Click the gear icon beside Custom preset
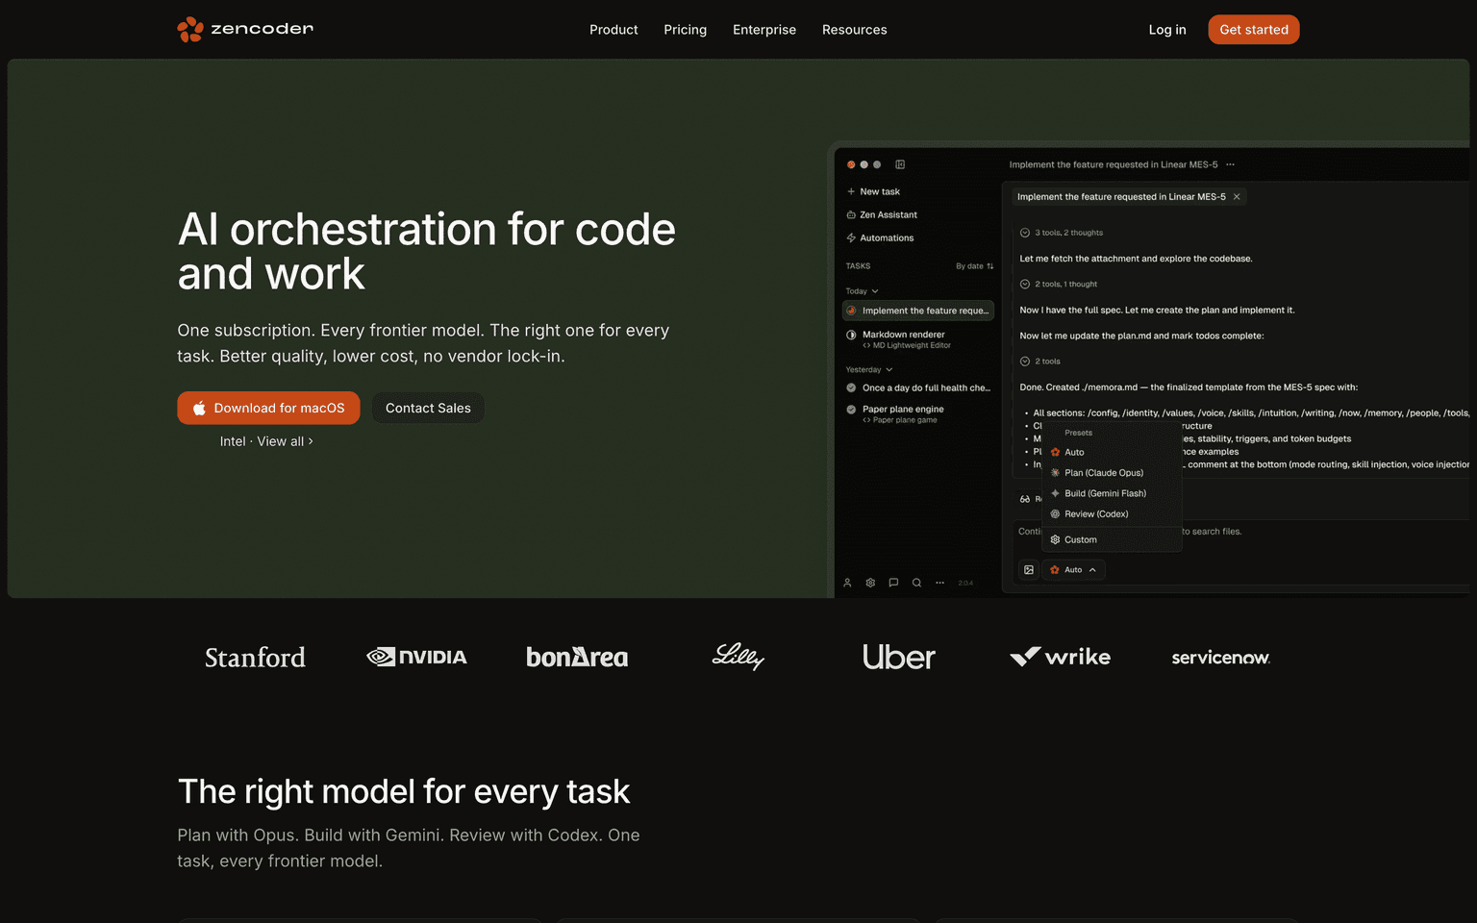The image size is (1477, 923). 1055,539
